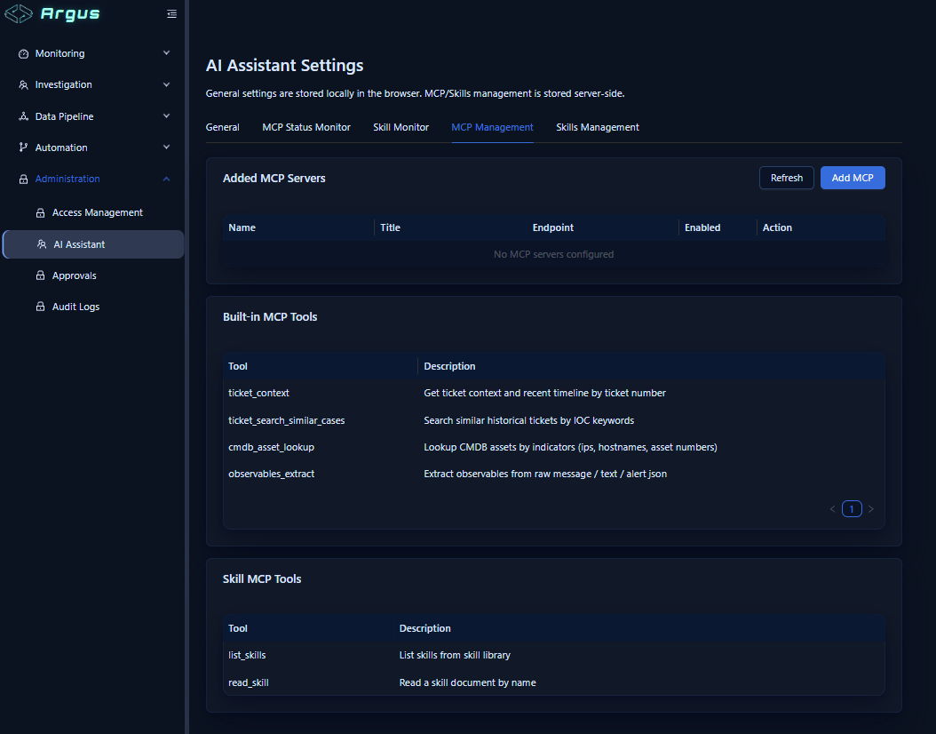
Task: Open the MCP Status Monitor tab
Action: coord(306,127)
